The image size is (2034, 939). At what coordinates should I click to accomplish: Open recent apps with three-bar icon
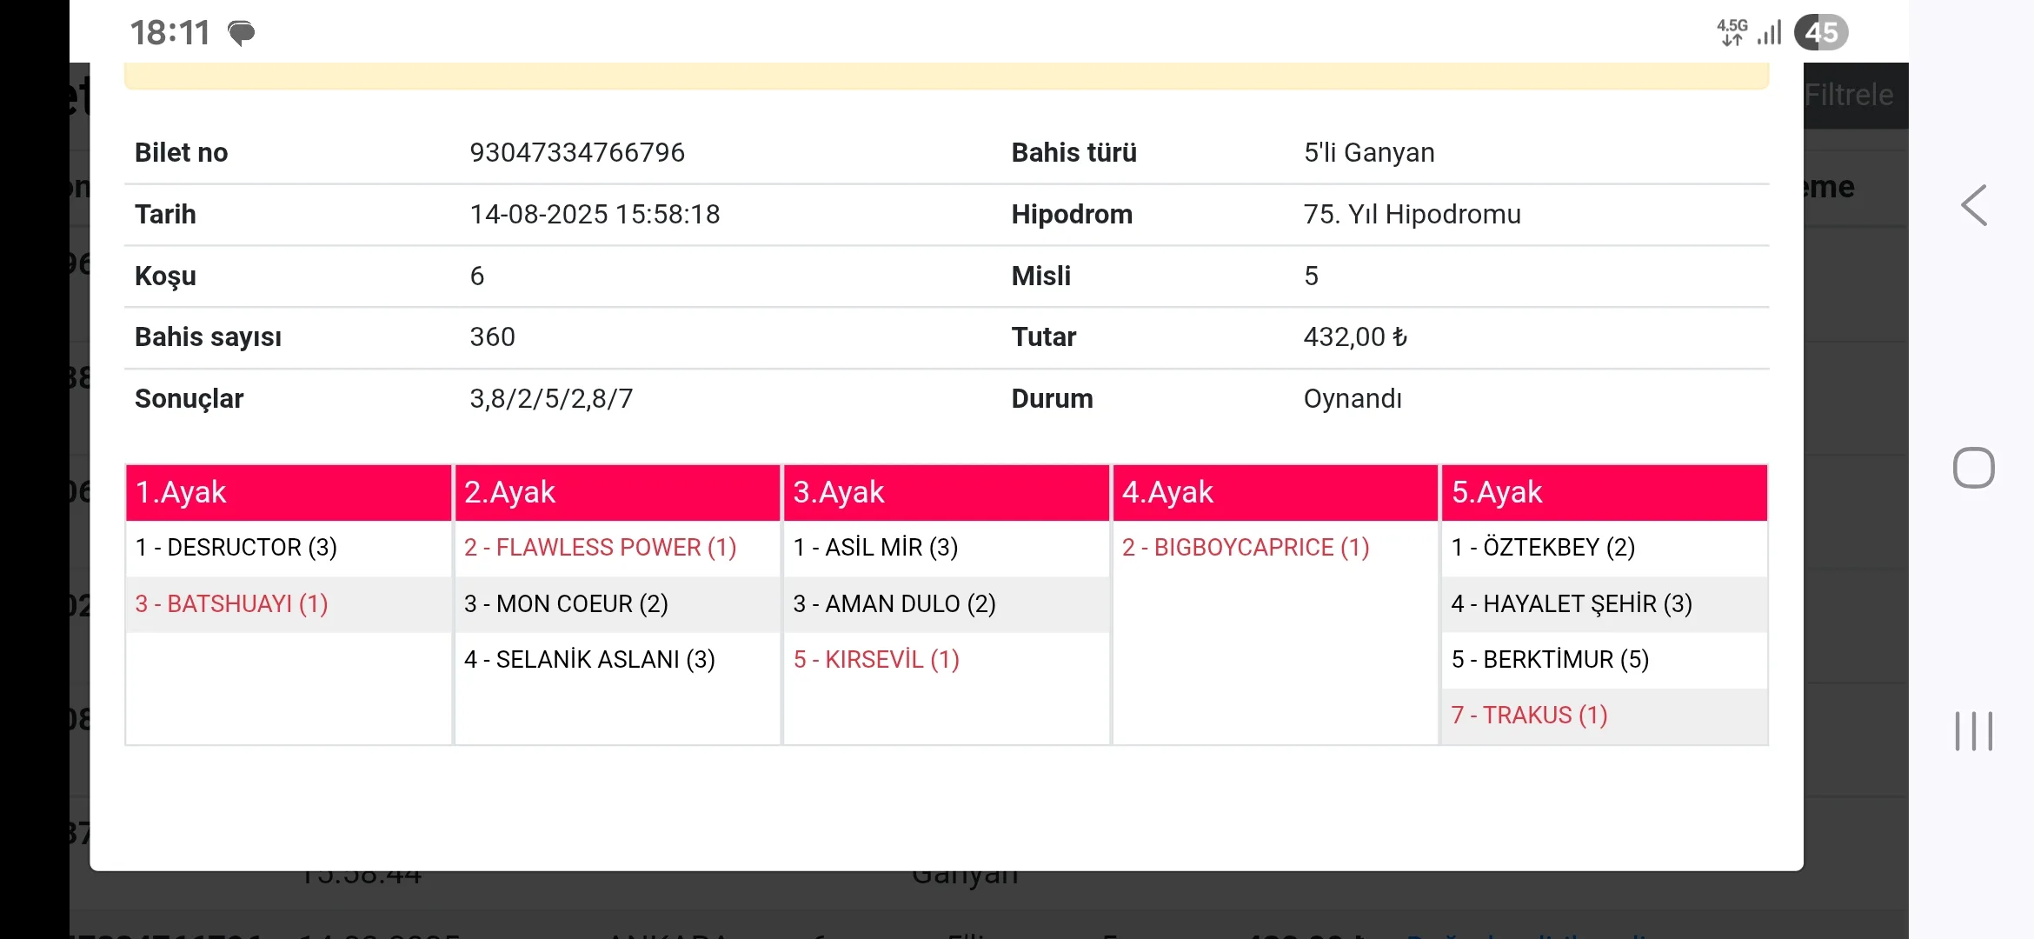[1973, 730]
